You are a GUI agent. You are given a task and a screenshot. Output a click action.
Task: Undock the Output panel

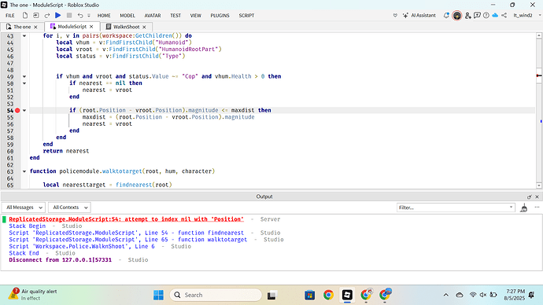tap(529, 197)
